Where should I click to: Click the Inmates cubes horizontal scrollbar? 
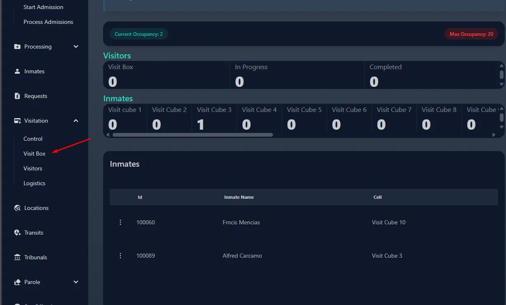tap(193, 135)
